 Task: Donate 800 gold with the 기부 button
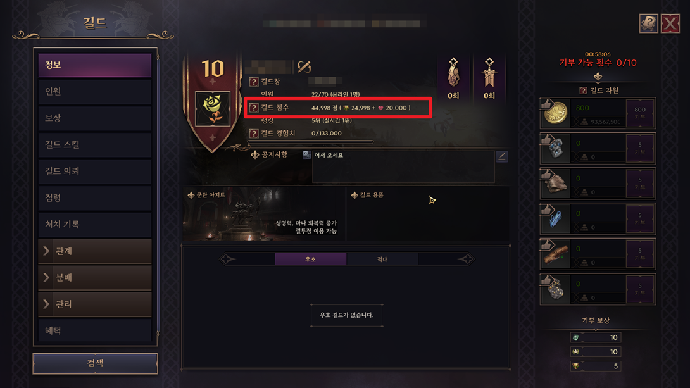point(640,113)
